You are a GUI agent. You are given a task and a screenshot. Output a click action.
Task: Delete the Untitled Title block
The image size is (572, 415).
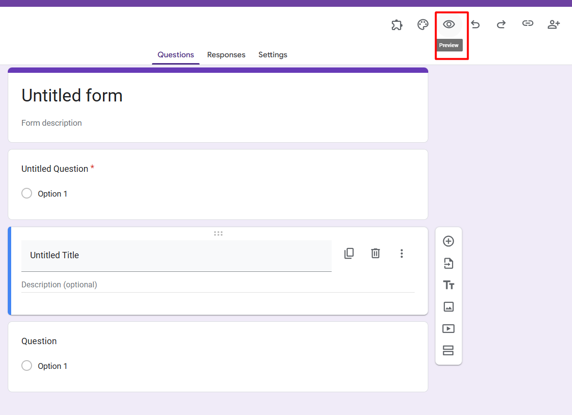tap(375, 253)
